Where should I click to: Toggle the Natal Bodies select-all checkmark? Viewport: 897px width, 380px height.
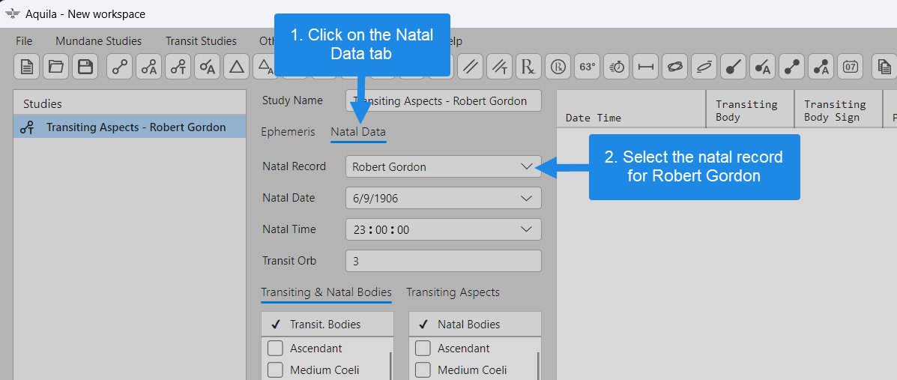(423, 325)
